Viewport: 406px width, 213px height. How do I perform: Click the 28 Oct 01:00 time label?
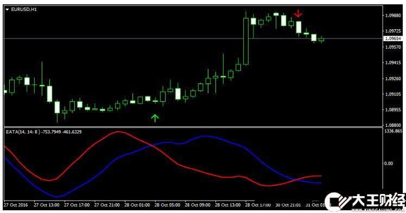[x=137, y=205]
